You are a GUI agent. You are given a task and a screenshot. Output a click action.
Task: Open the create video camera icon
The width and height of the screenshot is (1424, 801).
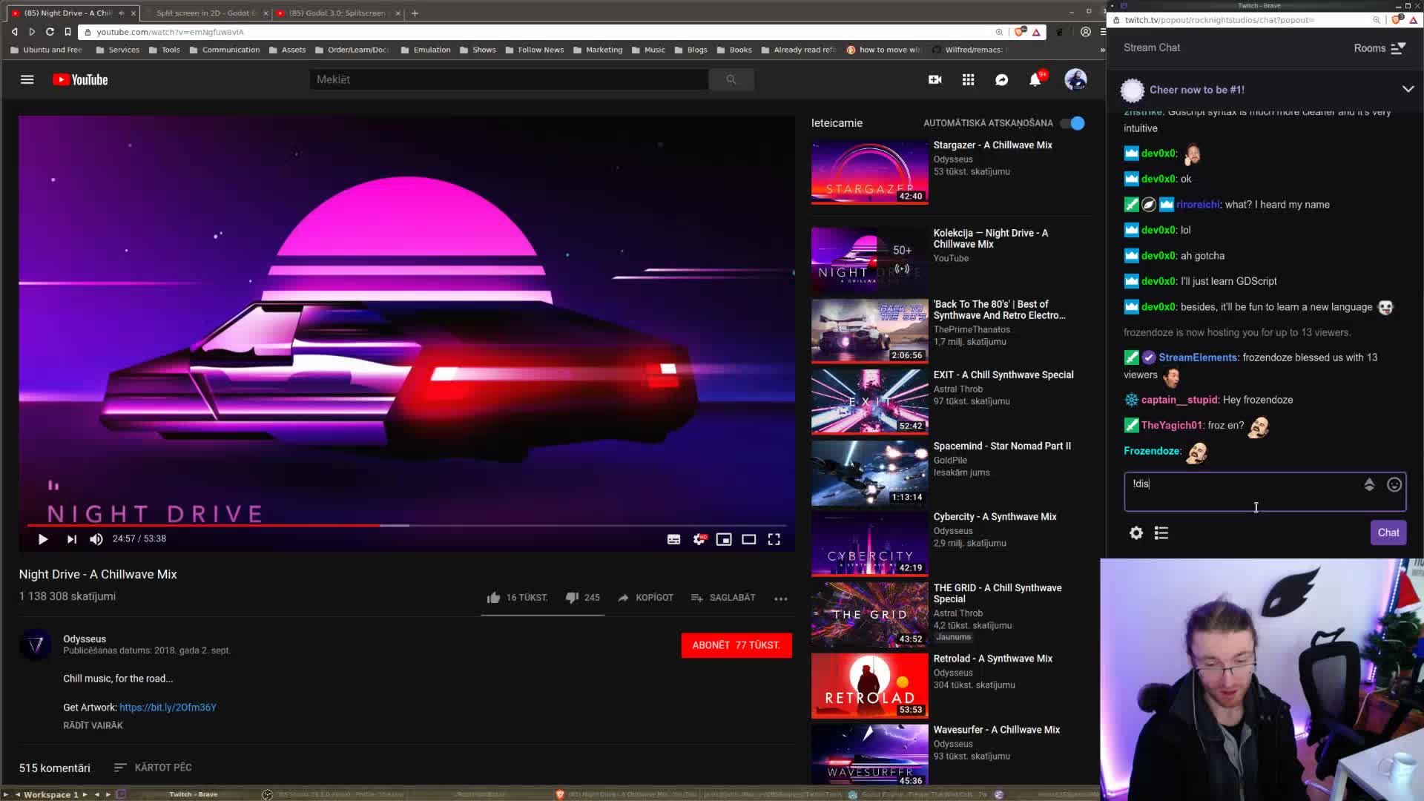click(x=935, y=79)
